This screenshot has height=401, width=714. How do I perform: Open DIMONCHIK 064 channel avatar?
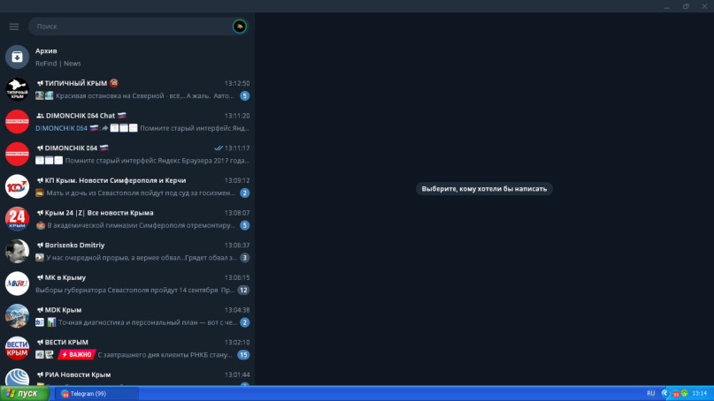(x=17, y=154)
